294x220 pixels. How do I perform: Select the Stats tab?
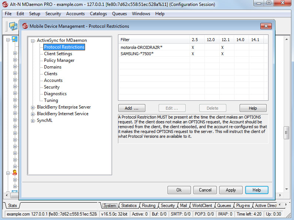pos(12,206)
